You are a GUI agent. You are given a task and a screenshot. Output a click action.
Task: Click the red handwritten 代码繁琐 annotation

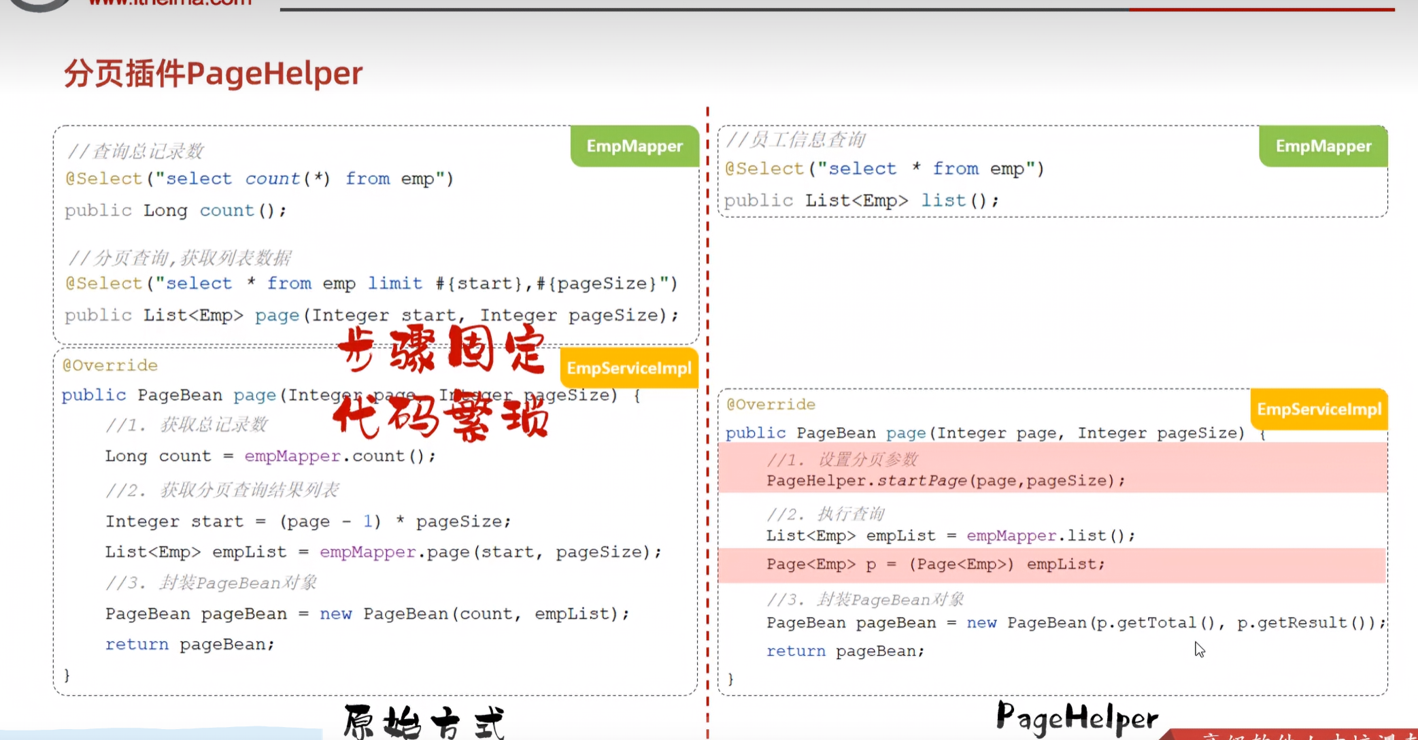[441, 416]
